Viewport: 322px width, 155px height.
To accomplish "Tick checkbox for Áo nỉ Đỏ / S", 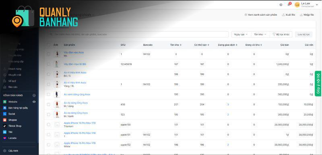I will click(x=48, y=74).
